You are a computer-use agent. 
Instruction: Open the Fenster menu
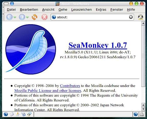[x=117, y=10]
